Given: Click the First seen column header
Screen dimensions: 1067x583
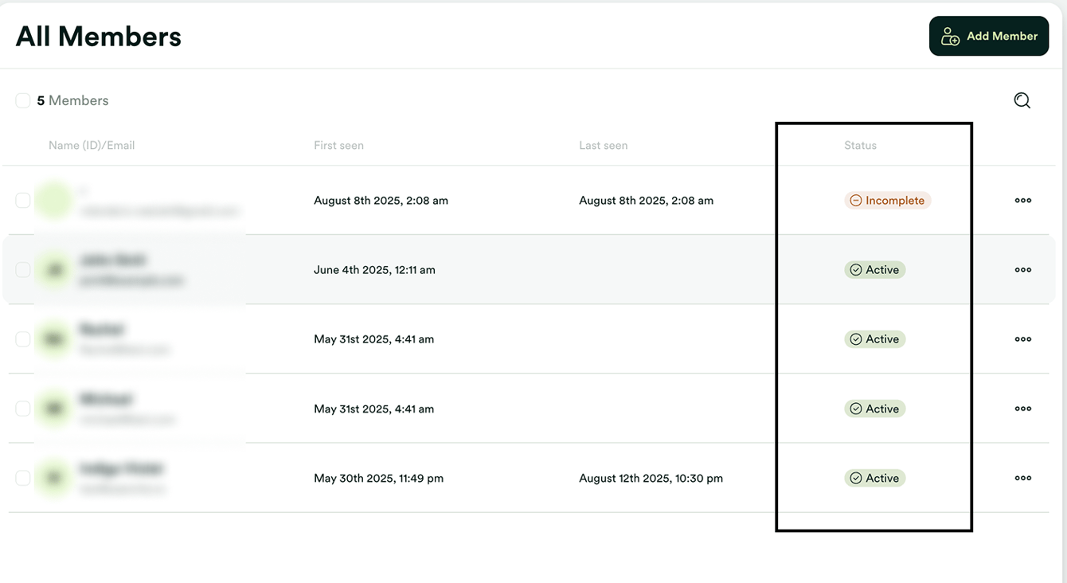Looking at the screenshot, I should (338, 146).
